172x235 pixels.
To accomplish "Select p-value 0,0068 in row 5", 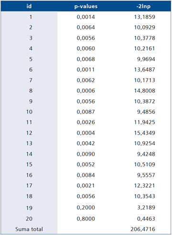I will tap(86, 59).
